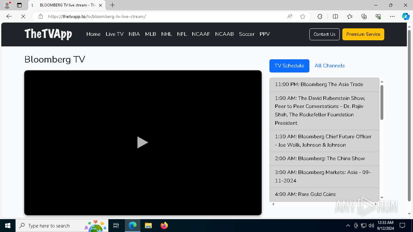Open NBA nav link

(134, 34)
